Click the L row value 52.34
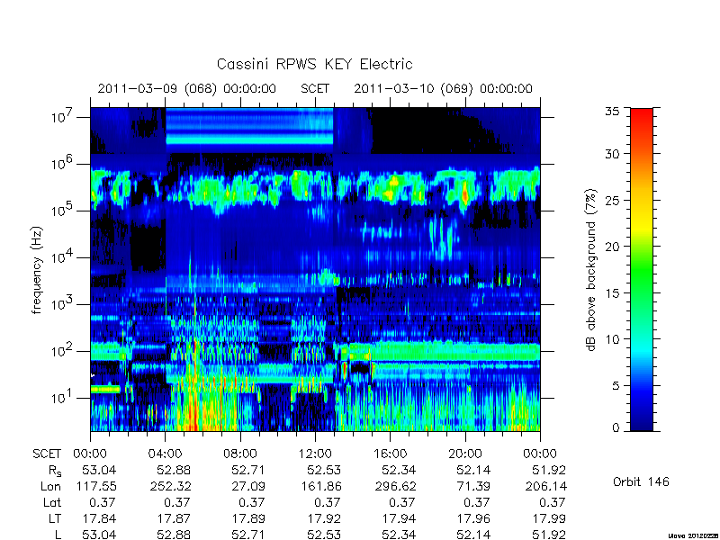 pos(399,535)
